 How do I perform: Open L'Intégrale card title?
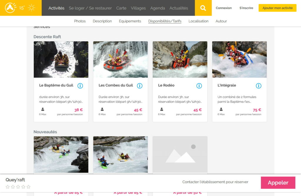(227, 85)
